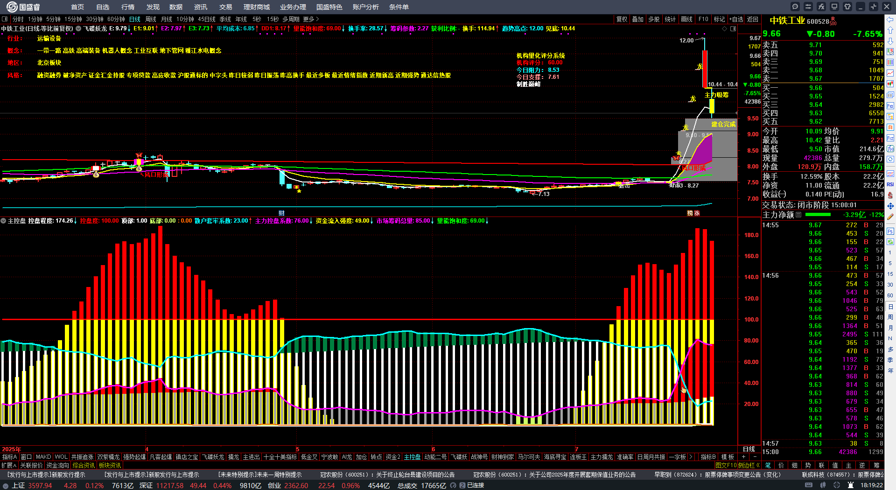Open the 理财商城 menu

tap(257, 7)
